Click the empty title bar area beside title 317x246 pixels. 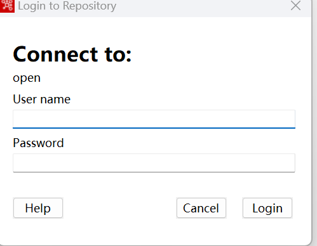tap(201, 8)
